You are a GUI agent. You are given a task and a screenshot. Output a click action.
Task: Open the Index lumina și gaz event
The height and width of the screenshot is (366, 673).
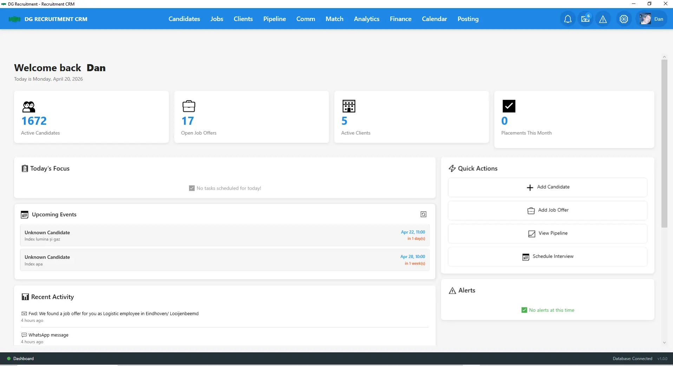click(225, 236)
